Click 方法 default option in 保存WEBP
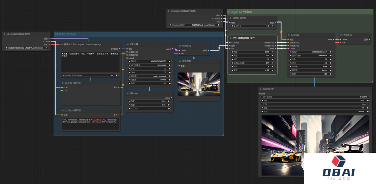This screenshot has width=376, height=184. 315,111
